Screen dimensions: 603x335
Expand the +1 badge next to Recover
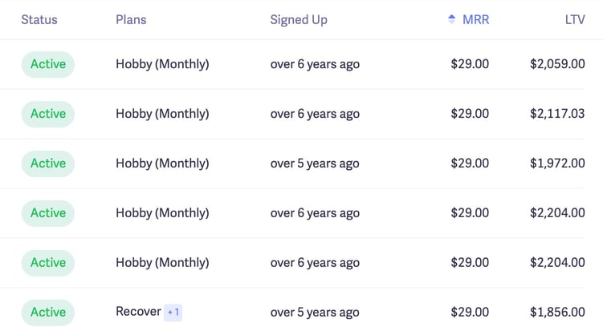[x=173, y=313]
